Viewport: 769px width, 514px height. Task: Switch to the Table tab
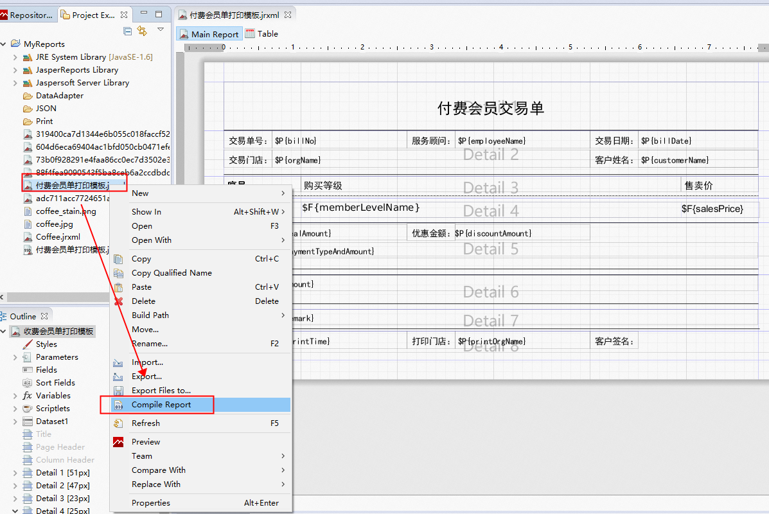coord(262,34)
